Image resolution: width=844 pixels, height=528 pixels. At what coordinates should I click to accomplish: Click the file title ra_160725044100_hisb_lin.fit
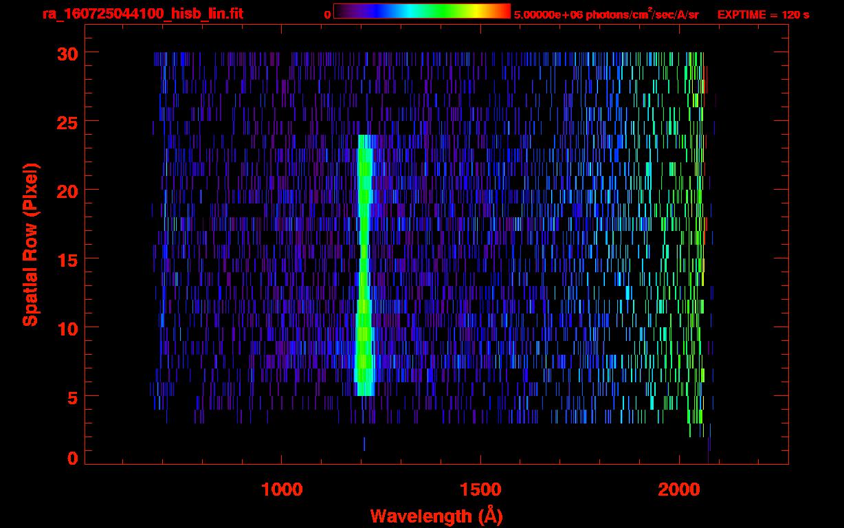pos(142,14)
